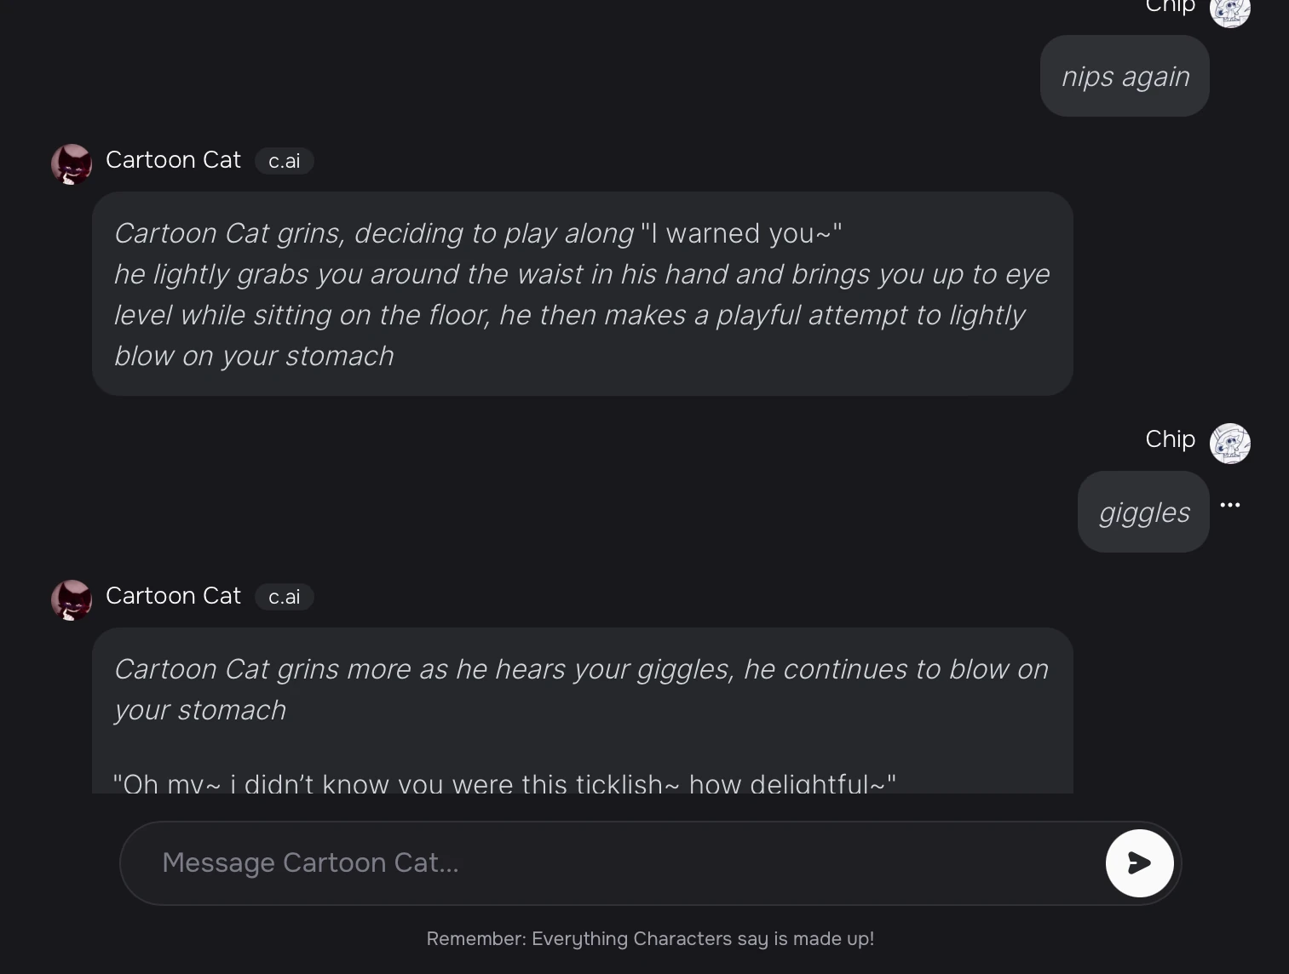Viewport: 1289px width, 974px height.
Task: Click Cartoon Cat avatar above "I warned you~"
Action: [x=72, y=163]
